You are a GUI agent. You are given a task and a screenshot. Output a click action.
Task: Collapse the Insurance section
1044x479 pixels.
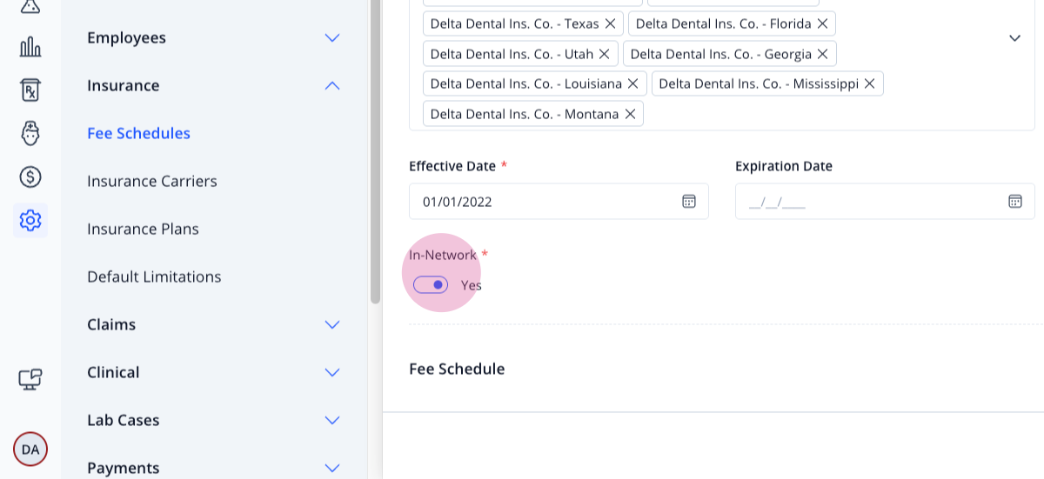point(331,85)
